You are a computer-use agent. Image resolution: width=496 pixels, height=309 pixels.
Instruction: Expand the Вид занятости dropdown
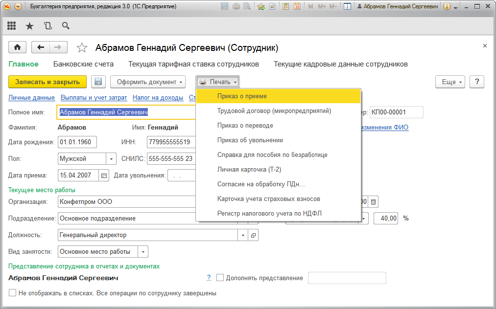pos(143,252)
